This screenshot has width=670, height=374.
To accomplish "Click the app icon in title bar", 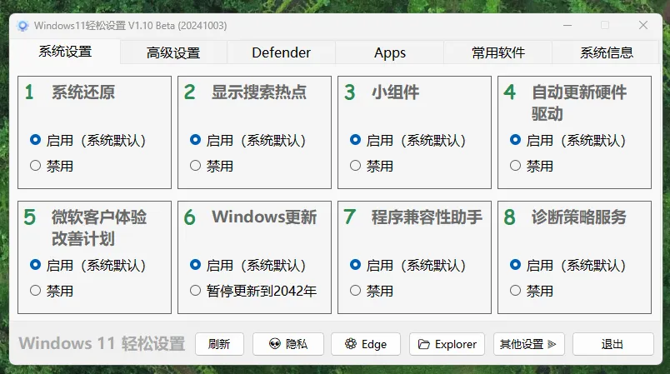I will click(23, 26).
